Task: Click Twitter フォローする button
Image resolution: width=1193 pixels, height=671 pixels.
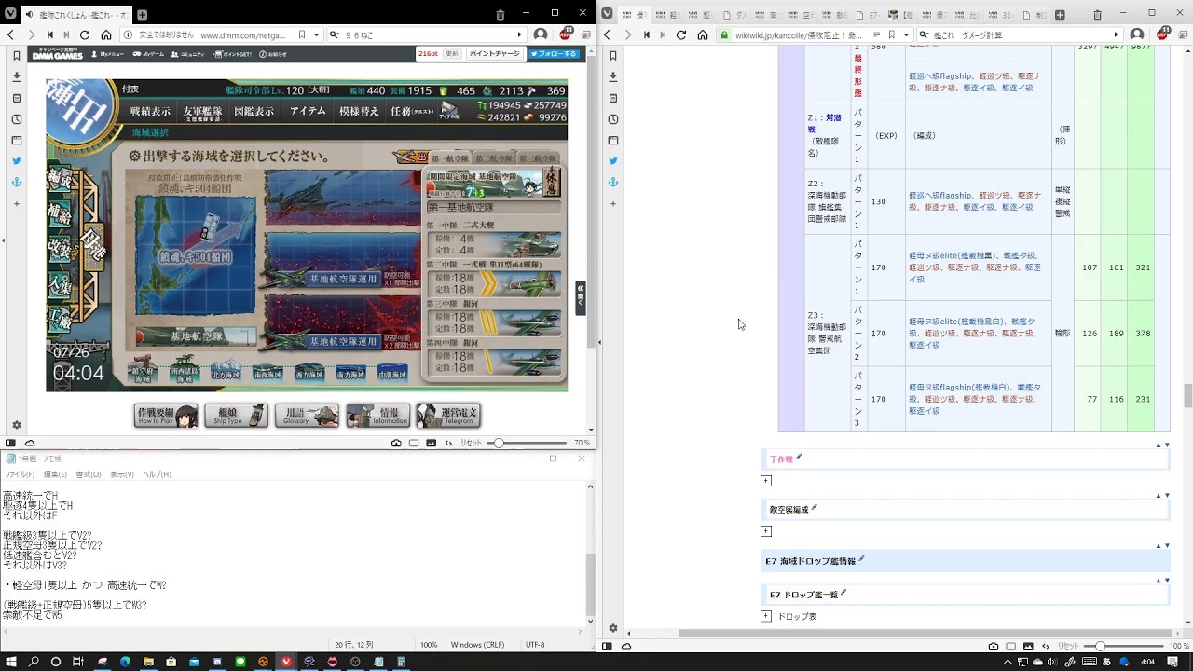Action: pos(554,54)
